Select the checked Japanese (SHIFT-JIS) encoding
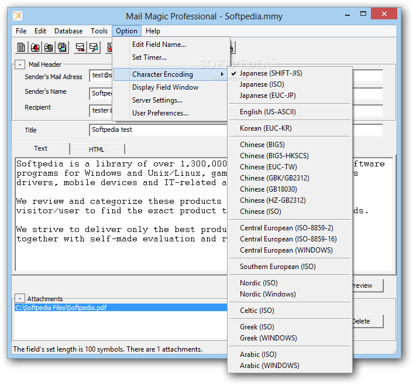Image resolution: width=413 pixels, height=385 pixels. click(x=290, y=73)
